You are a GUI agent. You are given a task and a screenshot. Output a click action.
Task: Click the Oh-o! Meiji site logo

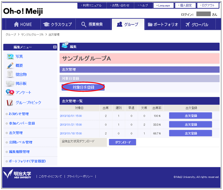(x=23, y=12)
